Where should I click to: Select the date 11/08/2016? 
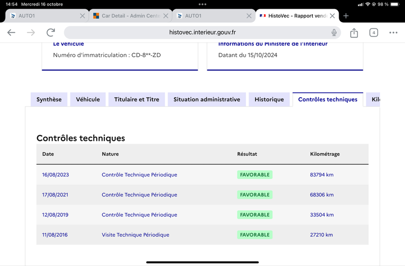(55, 235)
